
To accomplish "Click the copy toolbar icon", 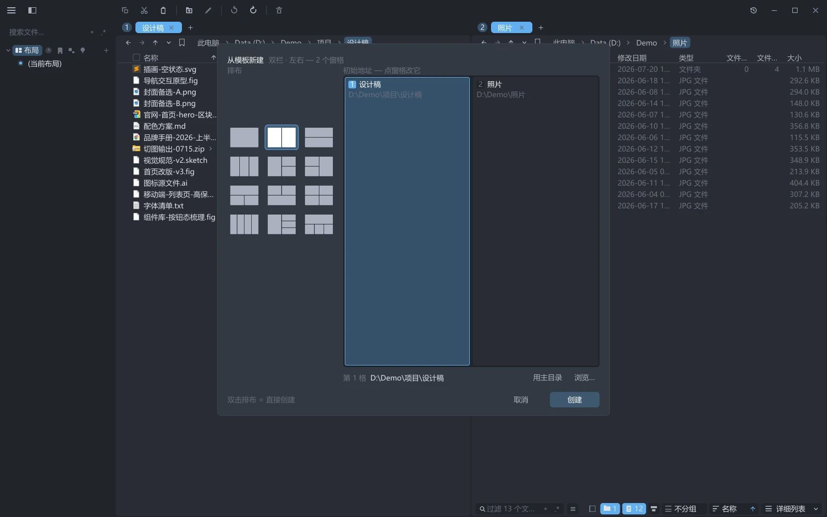I will [x=125, y=10].
